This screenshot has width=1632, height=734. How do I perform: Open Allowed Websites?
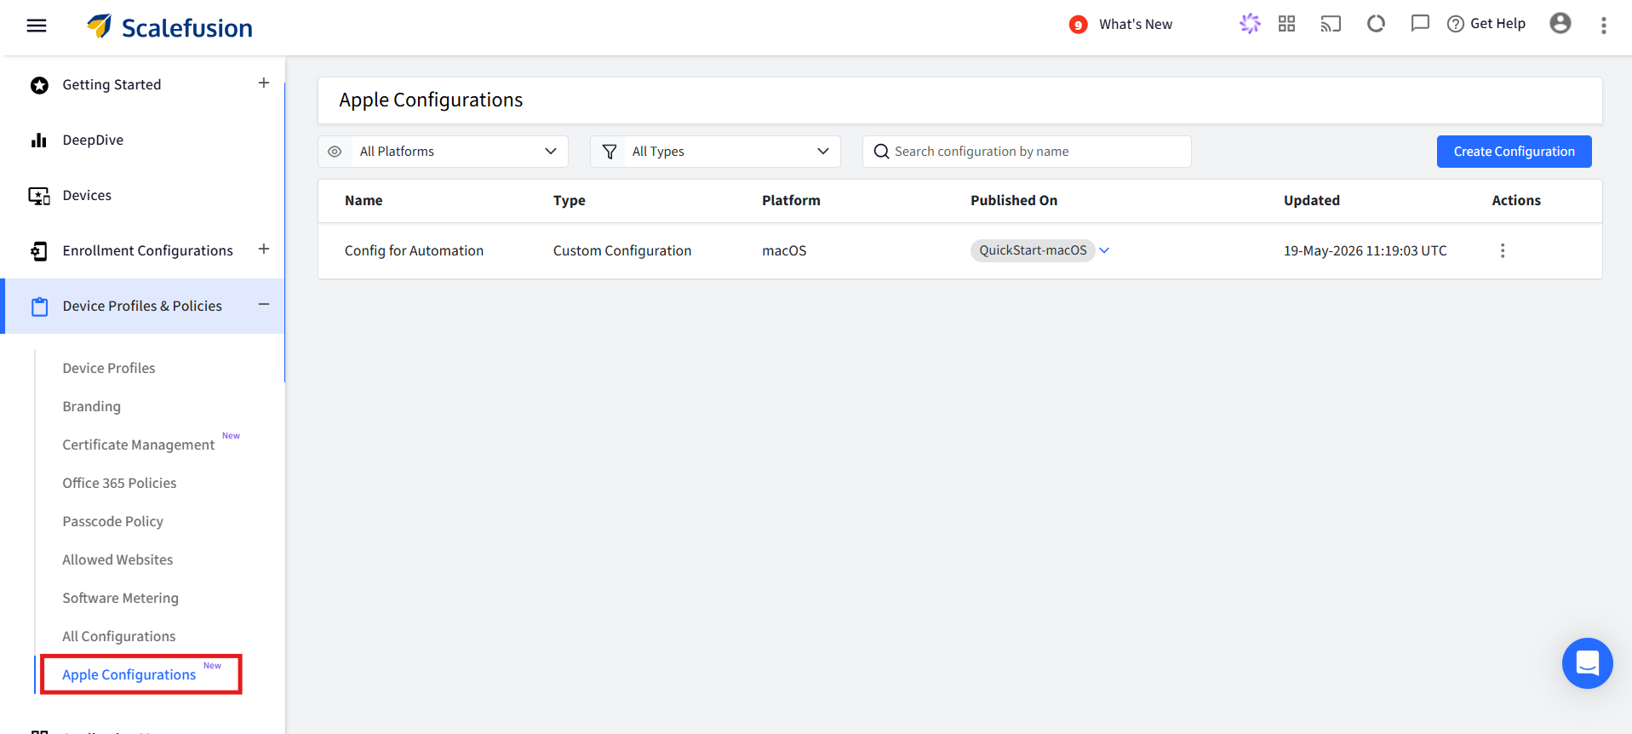(x=117, y=559)
